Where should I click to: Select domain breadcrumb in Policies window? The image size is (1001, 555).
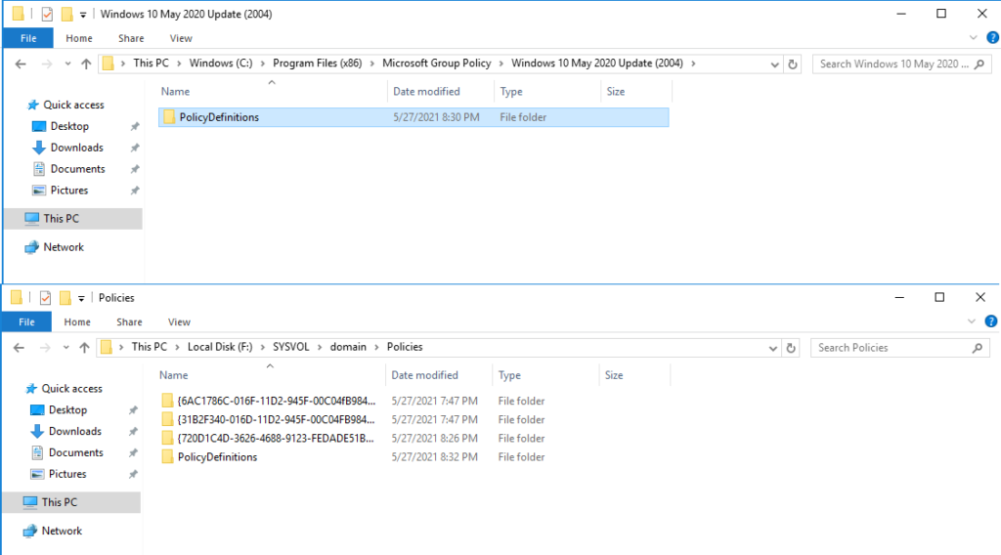(348, 347)
